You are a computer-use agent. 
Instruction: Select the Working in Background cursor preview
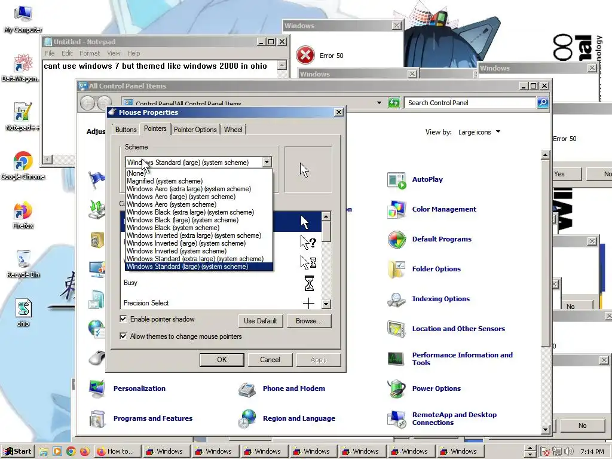308,263
